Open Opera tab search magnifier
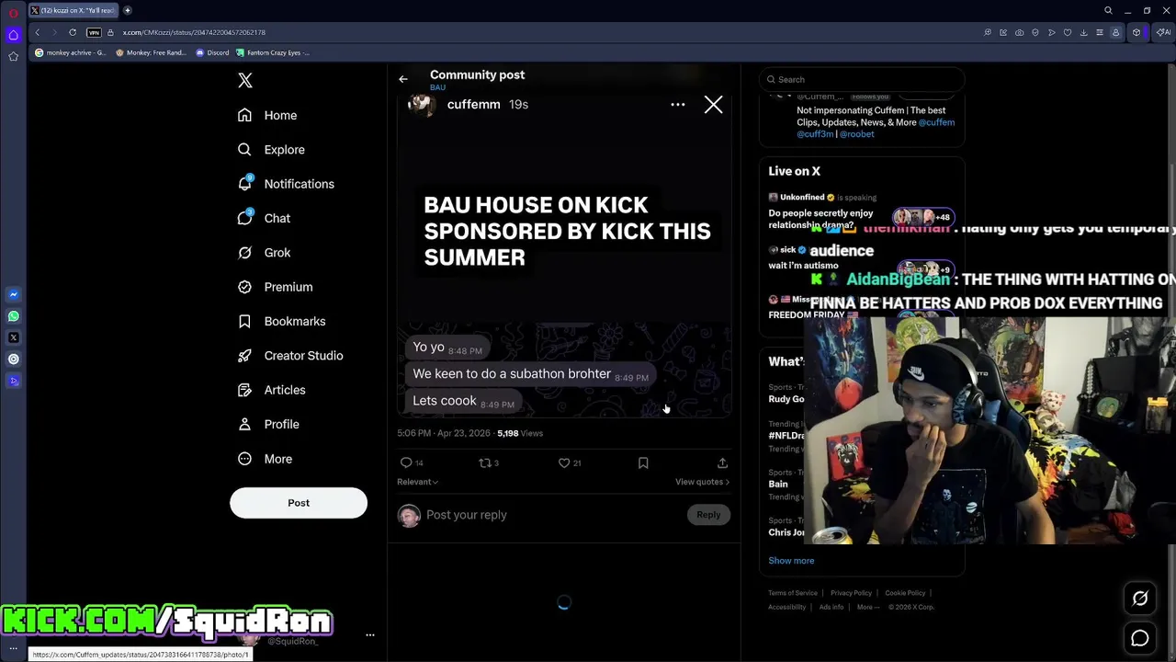1176x662 pixels. [x=1108, y=10]
